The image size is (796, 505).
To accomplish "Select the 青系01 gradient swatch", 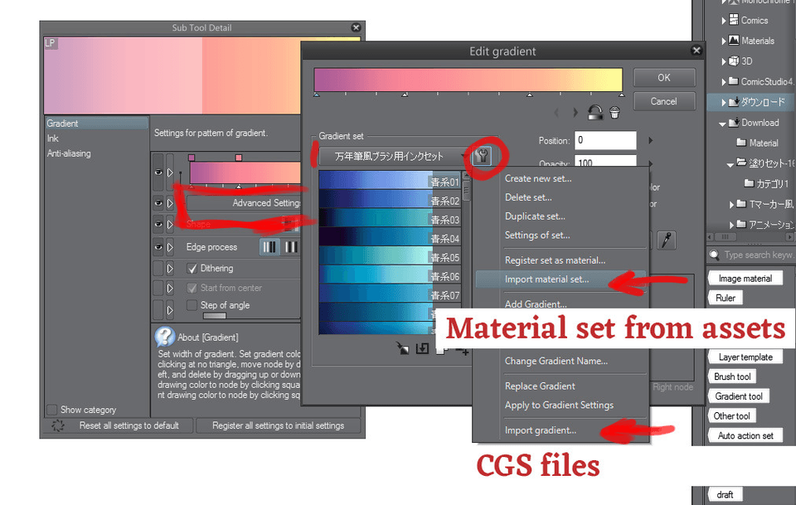I will (390, 180).
